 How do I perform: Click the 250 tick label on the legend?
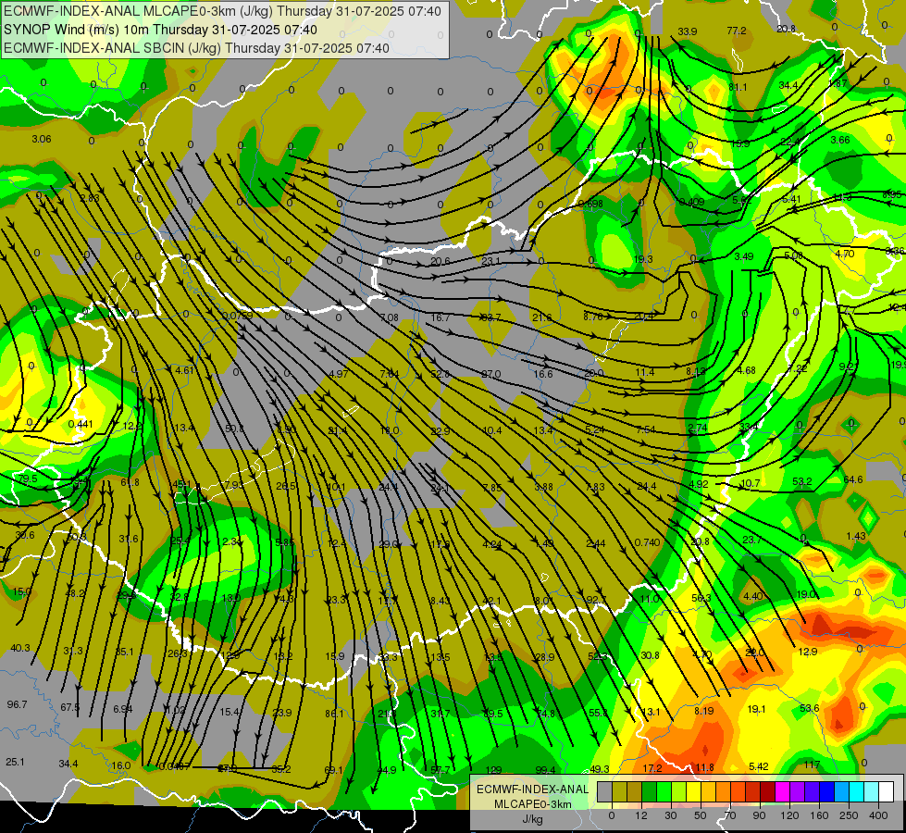point(849,815)
